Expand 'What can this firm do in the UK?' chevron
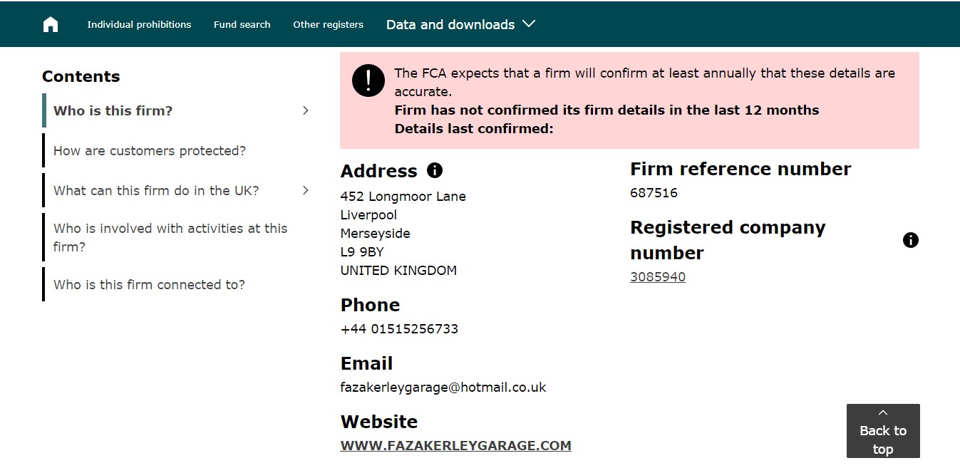 point(306,190)
